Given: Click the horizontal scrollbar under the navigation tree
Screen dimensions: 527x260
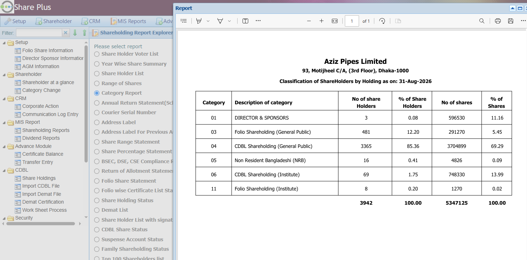Looking at the screenshot, I should [x=40, y=224].
